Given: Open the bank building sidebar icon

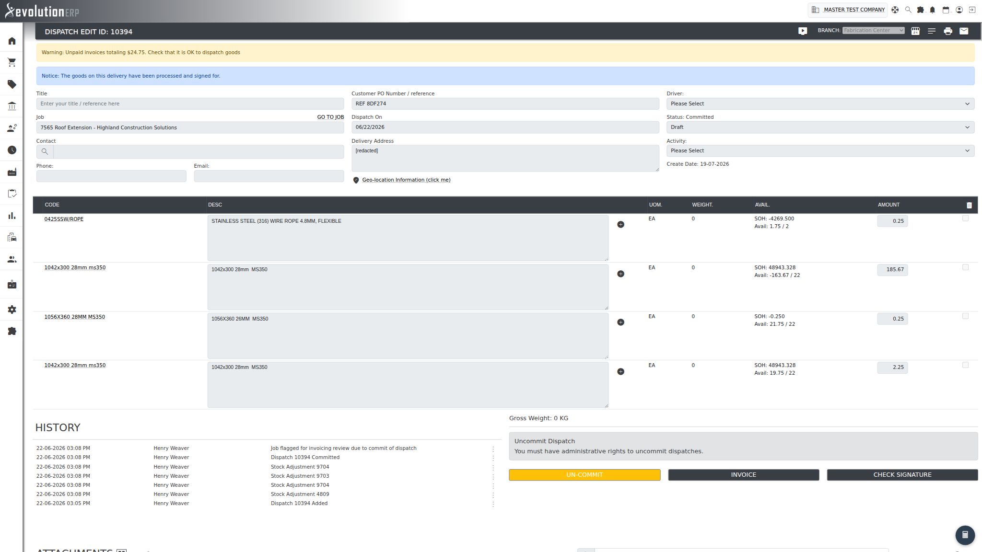Looking at the screenshot, I should (12, 106).
